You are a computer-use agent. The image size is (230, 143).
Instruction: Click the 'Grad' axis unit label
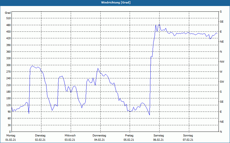[8, 13]
